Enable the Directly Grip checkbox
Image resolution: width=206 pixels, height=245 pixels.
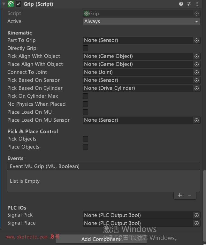coord(85,48)
